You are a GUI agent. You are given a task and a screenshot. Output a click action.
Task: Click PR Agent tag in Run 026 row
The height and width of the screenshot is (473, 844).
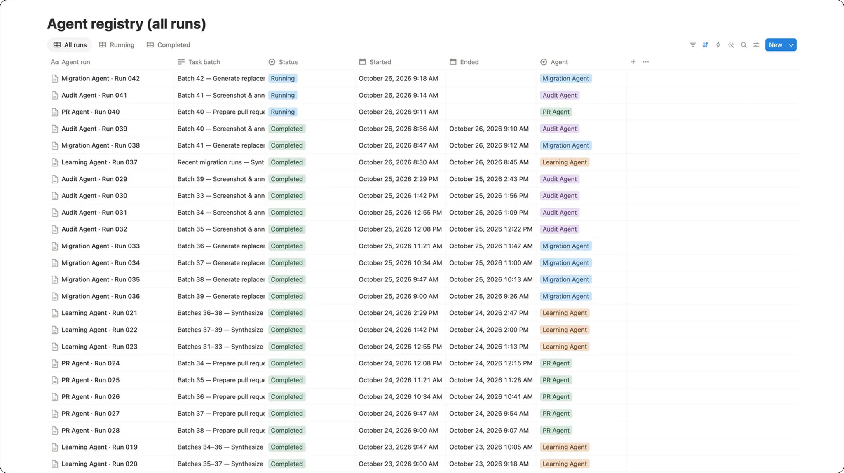[556, 397]
